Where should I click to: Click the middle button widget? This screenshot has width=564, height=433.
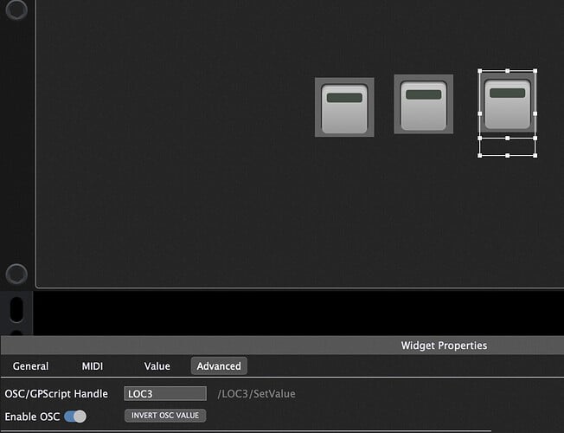[423, 104]
